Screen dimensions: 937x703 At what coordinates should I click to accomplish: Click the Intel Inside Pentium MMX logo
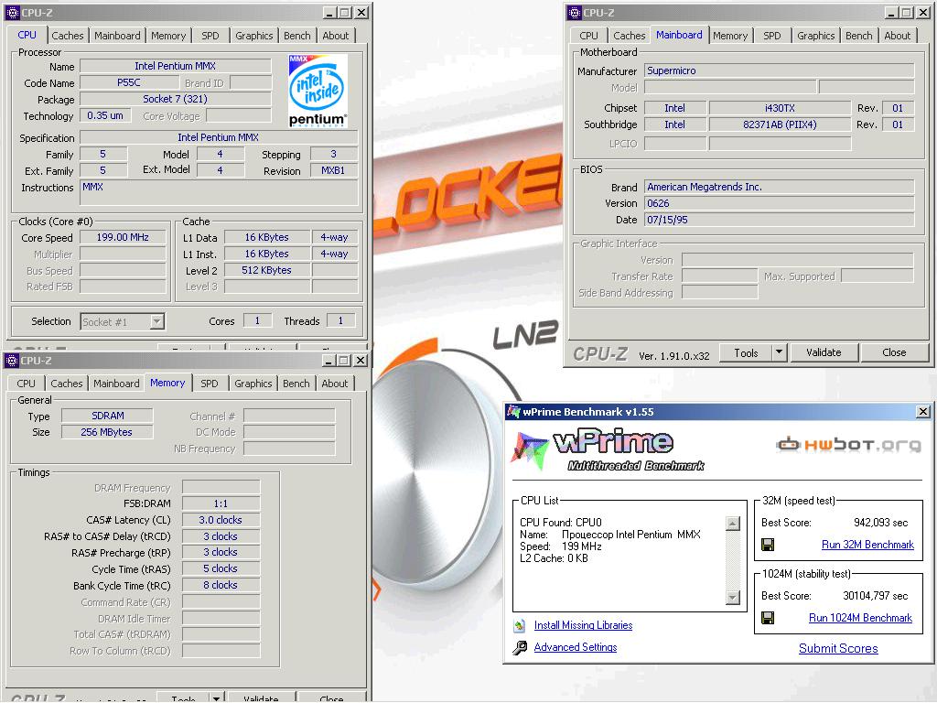(x=318, y=91)
